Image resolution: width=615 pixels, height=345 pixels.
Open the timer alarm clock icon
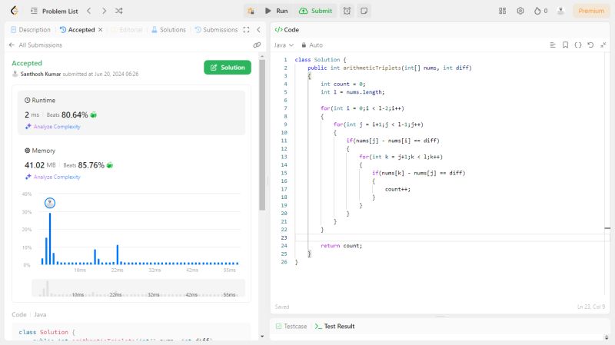pyautogui.click(x=347, y=11)
